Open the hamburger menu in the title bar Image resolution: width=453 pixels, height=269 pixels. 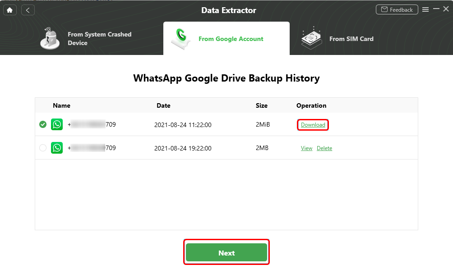425,9
